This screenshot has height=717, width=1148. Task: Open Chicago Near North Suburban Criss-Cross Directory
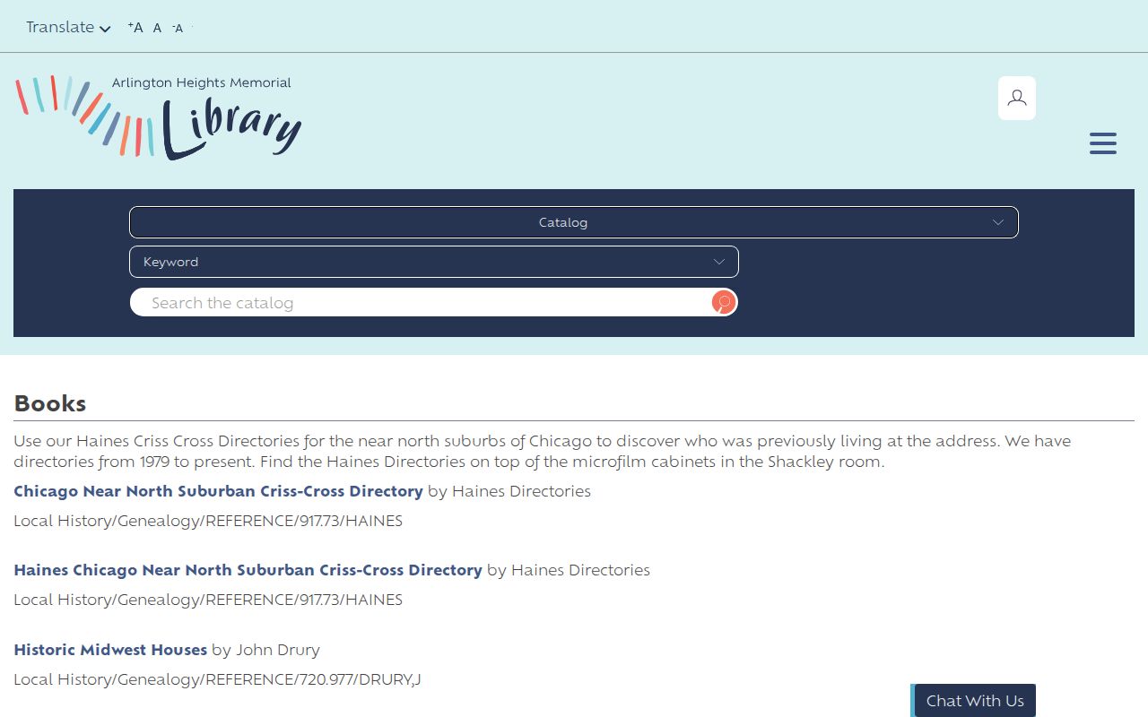[x=218, y=491]
